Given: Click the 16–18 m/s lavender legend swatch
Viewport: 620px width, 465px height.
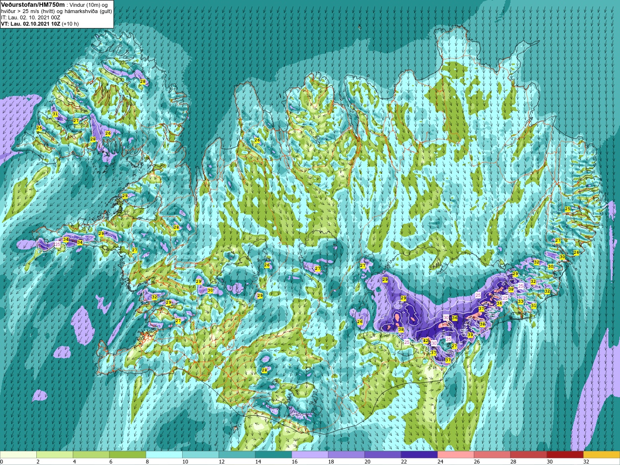Looking at the screenshot, I should pyautogui.click(x=310, y=455).
